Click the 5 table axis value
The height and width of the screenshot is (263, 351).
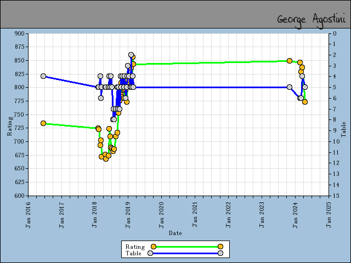point(335,87)
